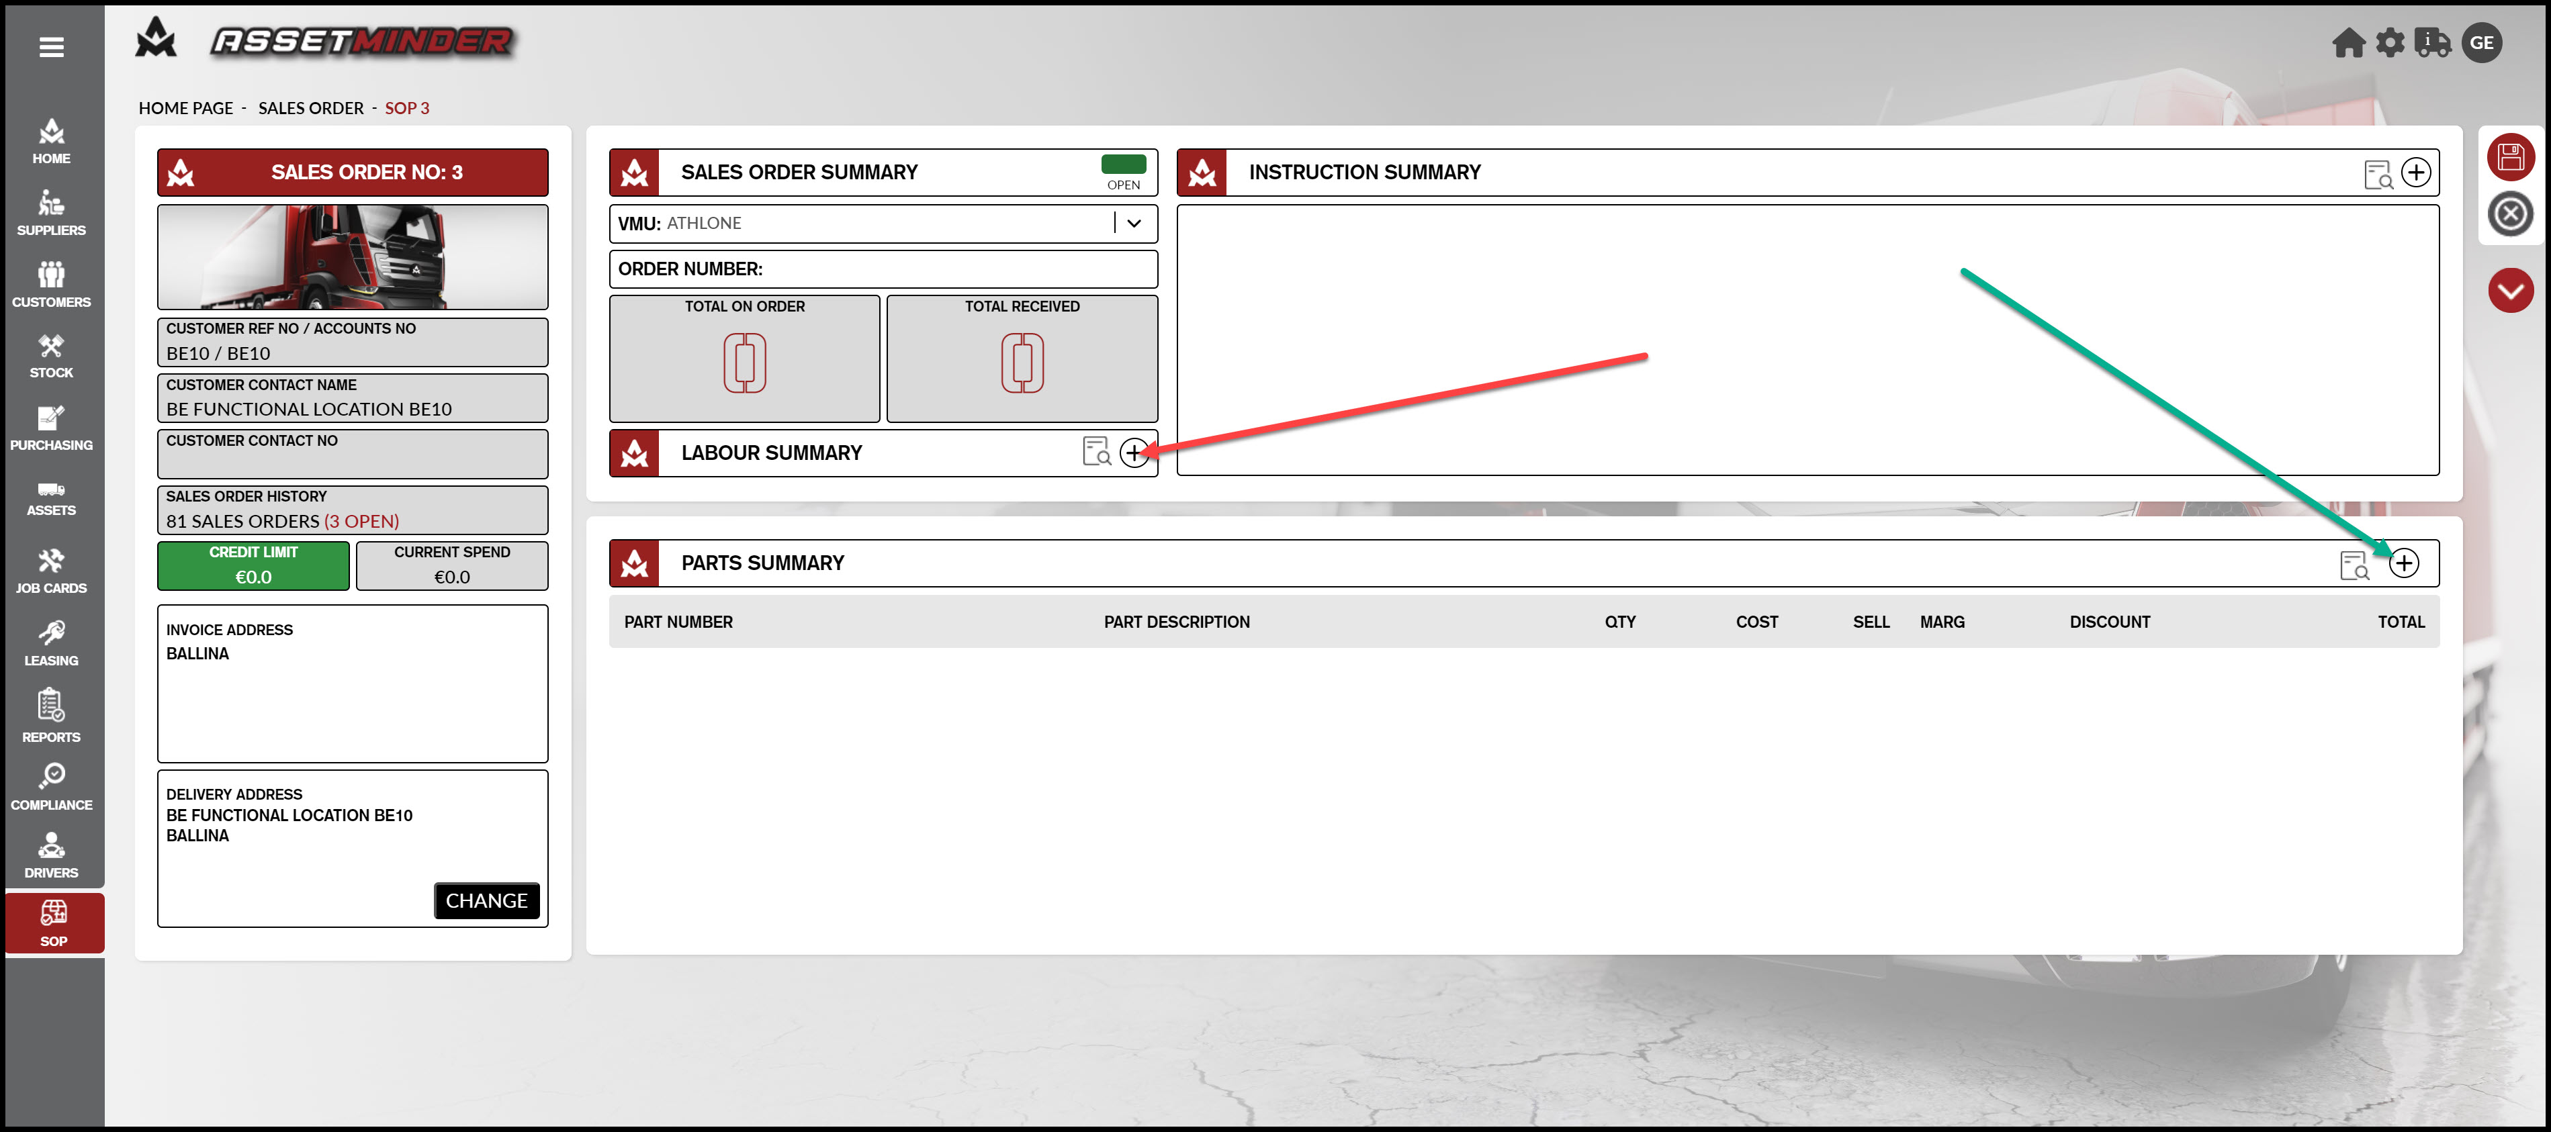Click SALES ORDER breadcrumb link

pyautogui.click(x=311, y=108)
